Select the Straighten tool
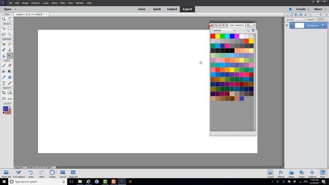This screenshot has height=185, width=329. click(x=10, y=99)
